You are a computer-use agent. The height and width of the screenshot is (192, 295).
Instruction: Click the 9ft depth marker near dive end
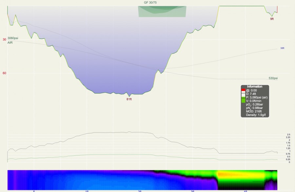click(272, 19)
